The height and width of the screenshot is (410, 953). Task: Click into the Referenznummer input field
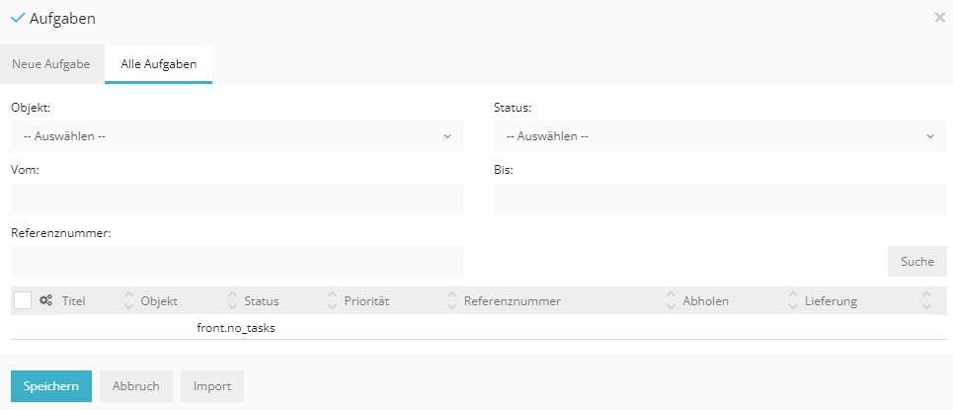[237, 262]
